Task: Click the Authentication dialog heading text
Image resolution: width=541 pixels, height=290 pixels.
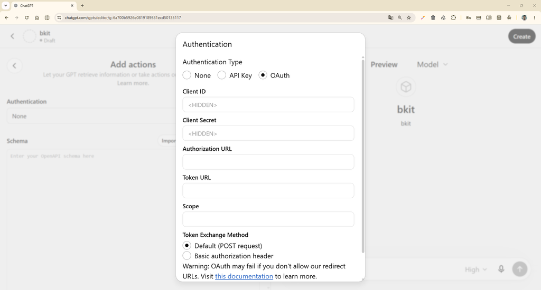Action: (x=207, y=44)
